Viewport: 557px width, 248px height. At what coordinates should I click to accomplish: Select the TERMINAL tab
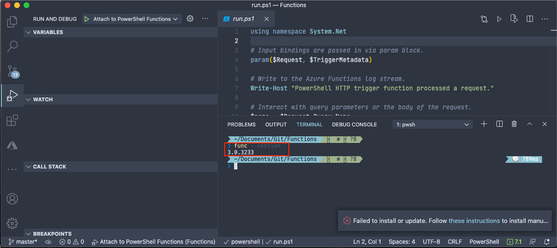(x=309, y=124)
